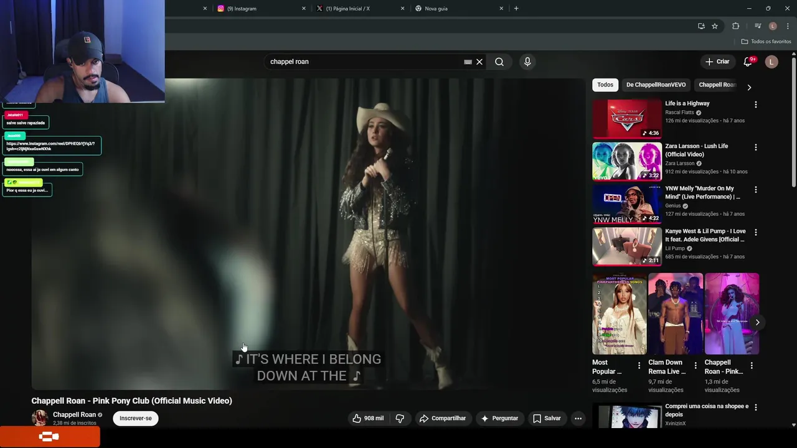Image resolution: width=797 pixels, height=448 pixels.
Task: Open the Todos os favoritos folder
Action: click(766, 42)
